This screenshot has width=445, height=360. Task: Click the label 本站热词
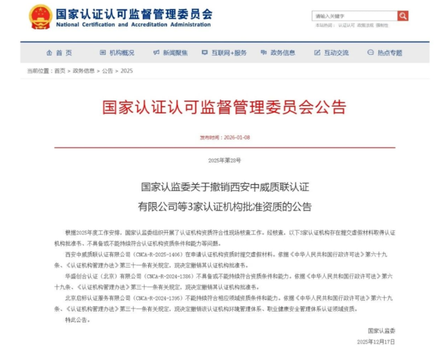pos(325,25)
